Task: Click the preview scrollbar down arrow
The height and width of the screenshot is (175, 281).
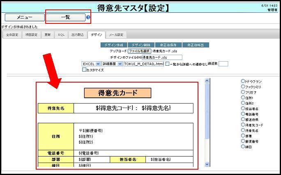Action: pyautogui.click(x=207, y=166)
